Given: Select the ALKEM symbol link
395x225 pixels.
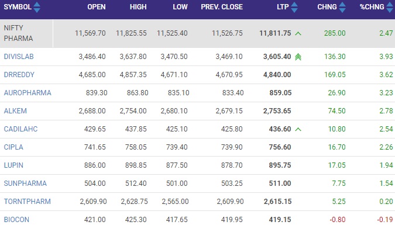Looking at the screenshot, I should point(15,111).
